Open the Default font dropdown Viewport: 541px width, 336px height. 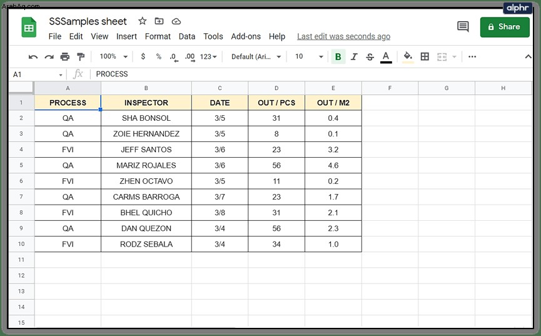(256, 57)
